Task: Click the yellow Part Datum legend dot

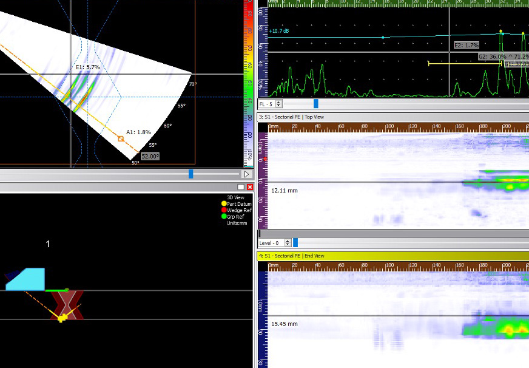Action: (x=224, y=204)
